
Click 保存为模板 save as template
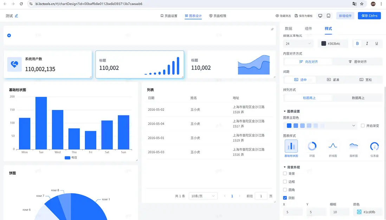pyautogui.click(x=303, y=16)
